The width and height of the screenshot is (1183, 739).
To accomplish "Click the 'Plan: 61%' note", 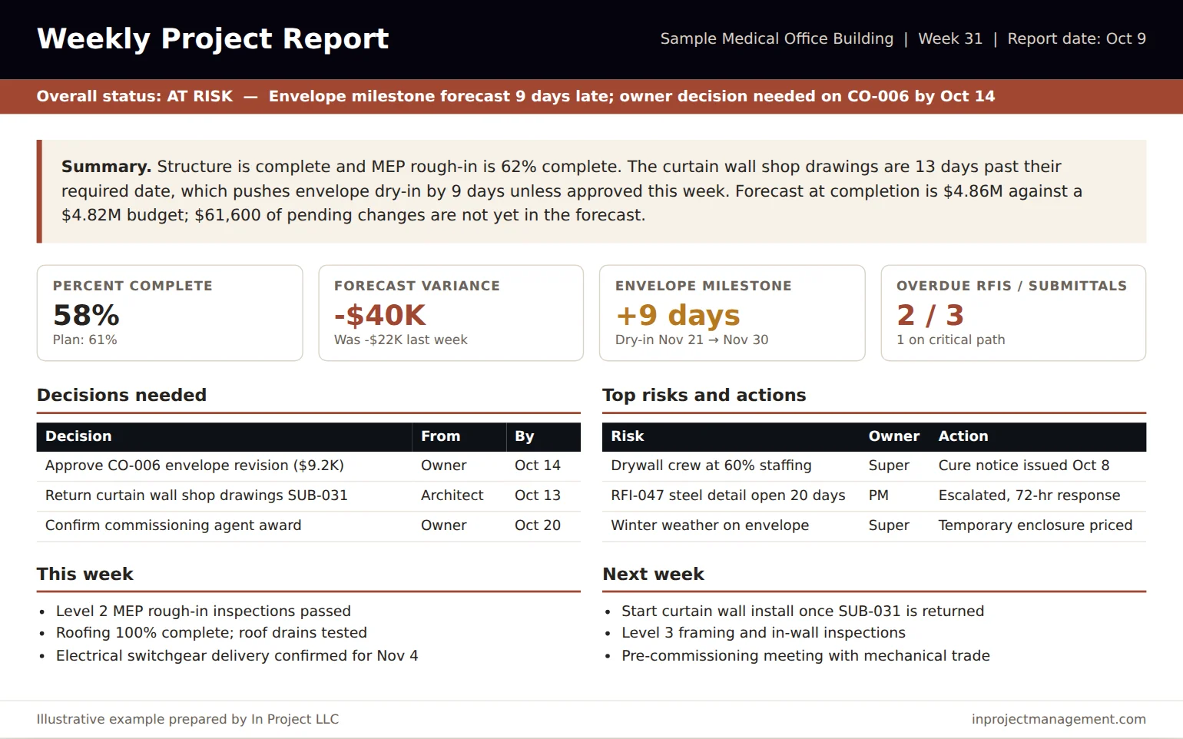I will (x=84, y=340).
